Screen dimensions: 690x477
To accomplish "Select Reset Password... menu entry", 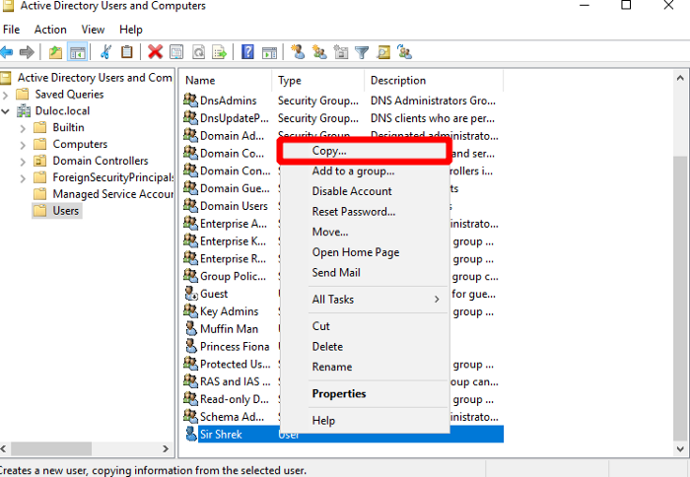I will 365,211.
